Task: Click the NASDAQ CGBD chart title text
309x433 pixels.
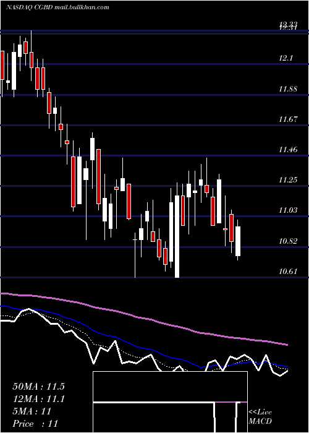Action: coord(57,7)
